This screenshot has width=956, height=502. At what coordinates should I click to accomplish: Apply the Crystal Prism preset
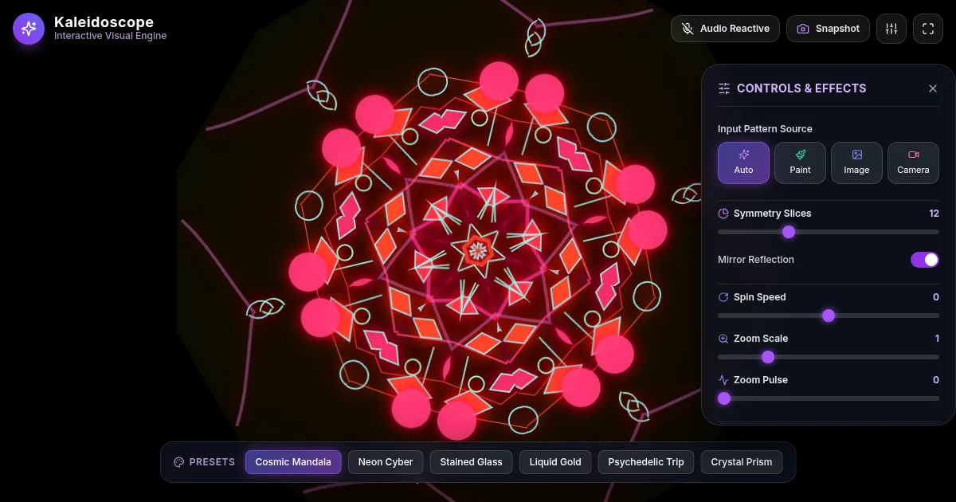pos(742,462)
